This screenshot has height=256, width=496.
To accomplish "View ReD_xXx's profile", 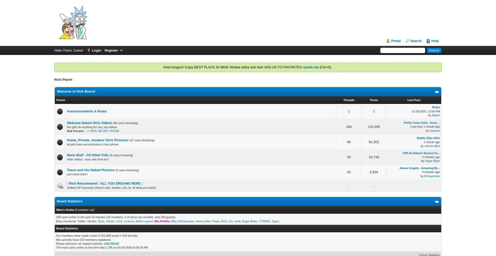I will [227, 221].
